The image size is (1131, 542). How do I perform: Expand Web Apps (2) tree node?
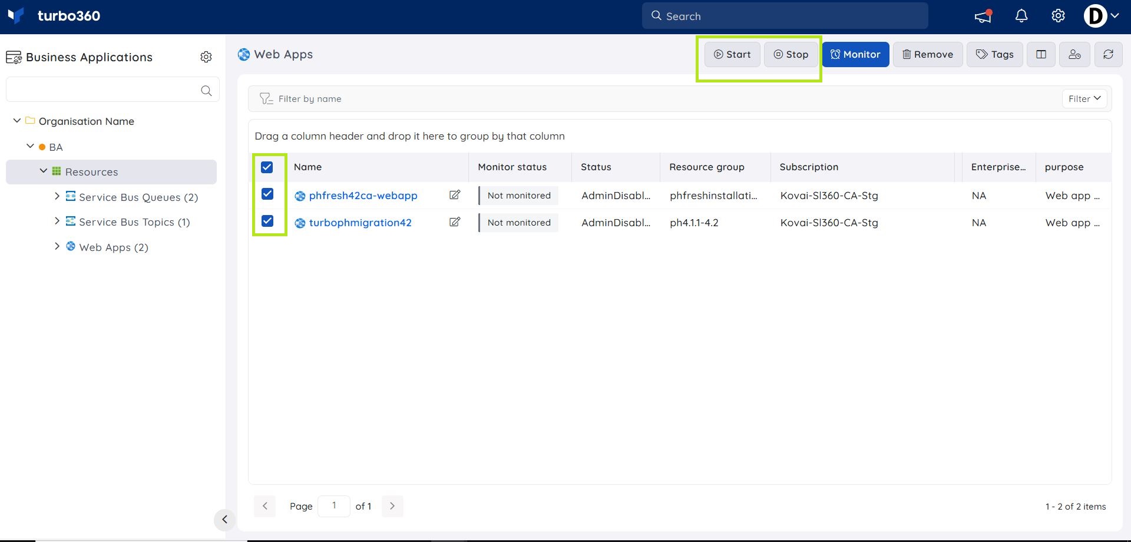[x=57, y=246]
